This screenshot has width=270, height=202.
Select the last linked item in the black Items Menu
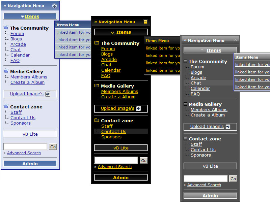(x=163, y=70)
